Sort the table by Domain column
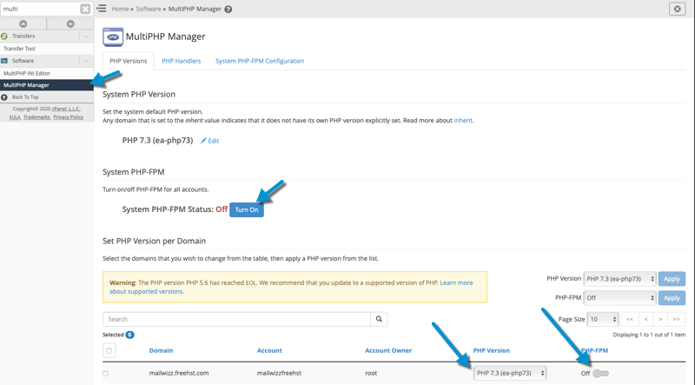Viewport: 695px width, 385px height. [x=161, y=350]
